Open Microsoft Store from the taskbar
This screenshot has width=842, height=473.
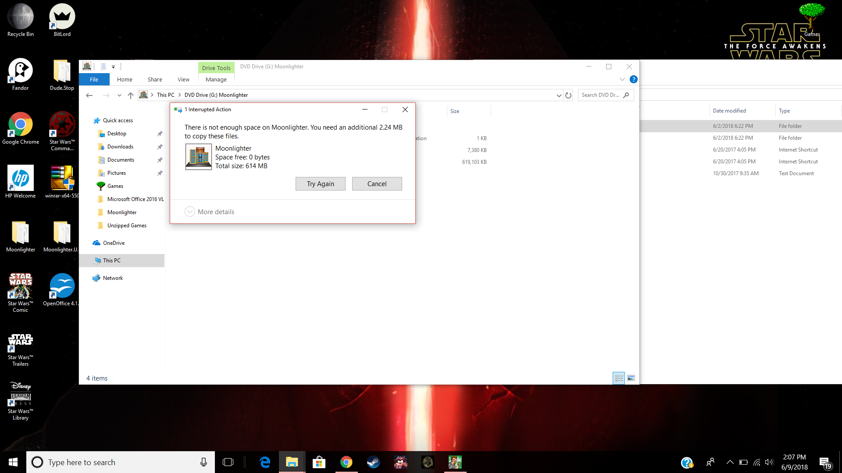coord(319,462)
